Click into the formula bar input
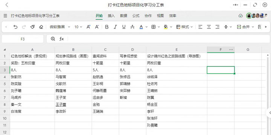This screenshot has width=271, height=135. 169,39
